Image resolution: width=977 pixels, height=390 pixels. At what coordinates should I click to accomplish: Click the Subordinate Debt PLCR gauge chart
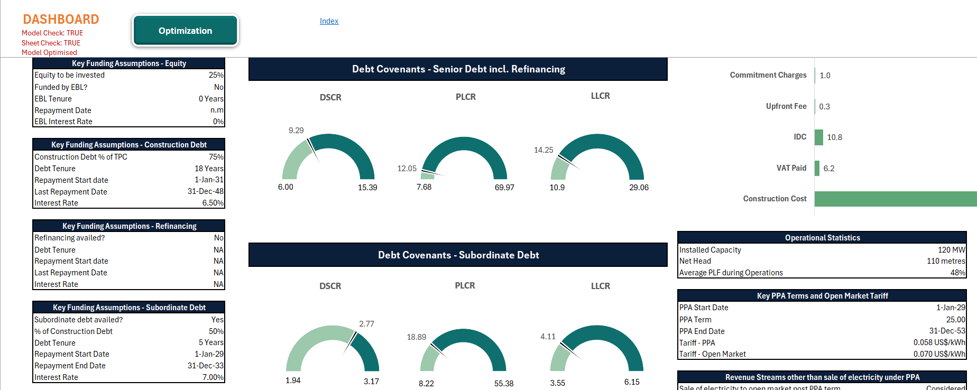pos(464,351)
